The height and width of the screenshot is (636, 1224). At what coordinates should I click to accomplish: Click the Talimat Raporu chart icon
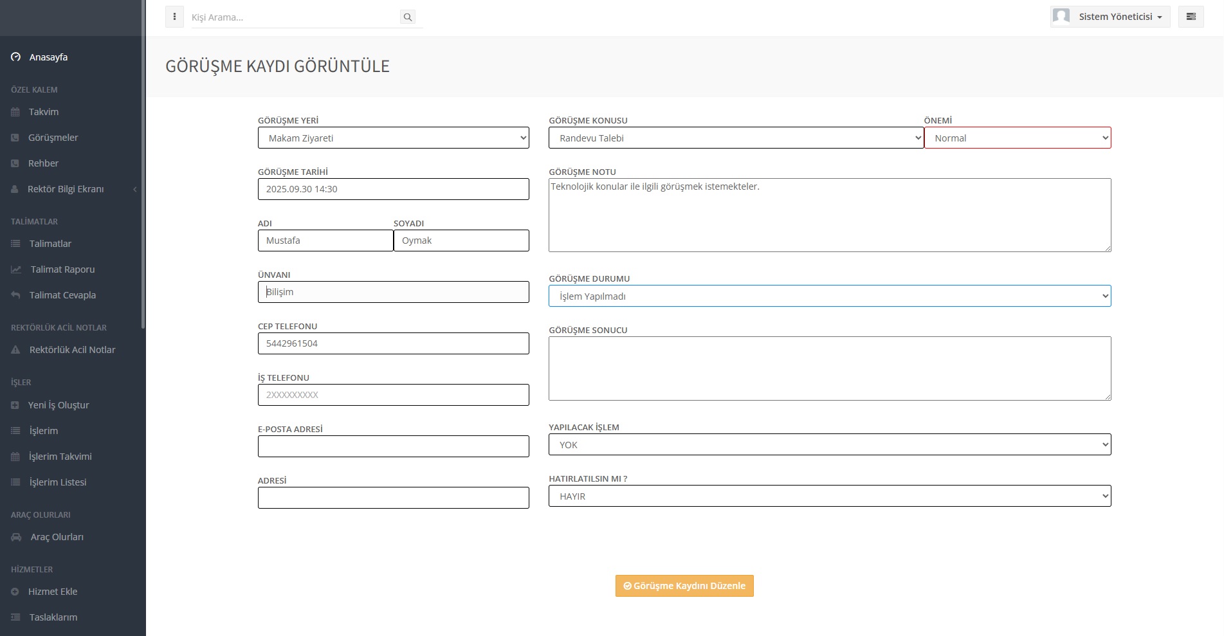click(x=16, y=269)
